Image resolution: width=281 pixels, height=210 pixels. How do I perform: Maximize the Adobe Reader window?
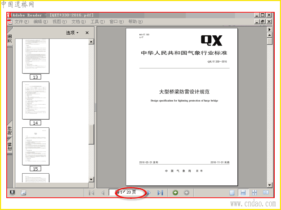(262, 15)
